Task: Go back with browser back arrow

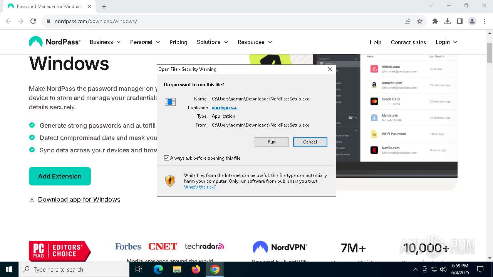Action: [8, 21]
